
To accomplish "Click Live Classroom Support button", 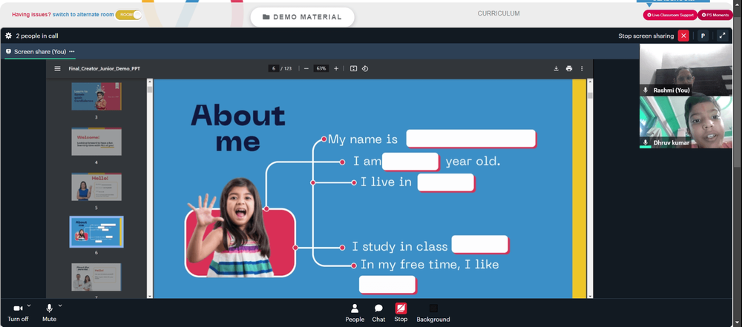I will click(x=670, y=15).
